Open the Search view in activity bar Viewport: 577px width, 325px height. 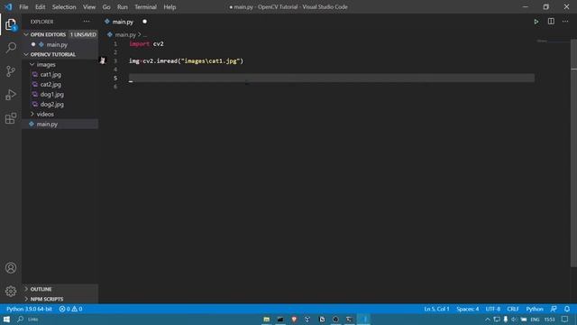[x=11, y=48]
